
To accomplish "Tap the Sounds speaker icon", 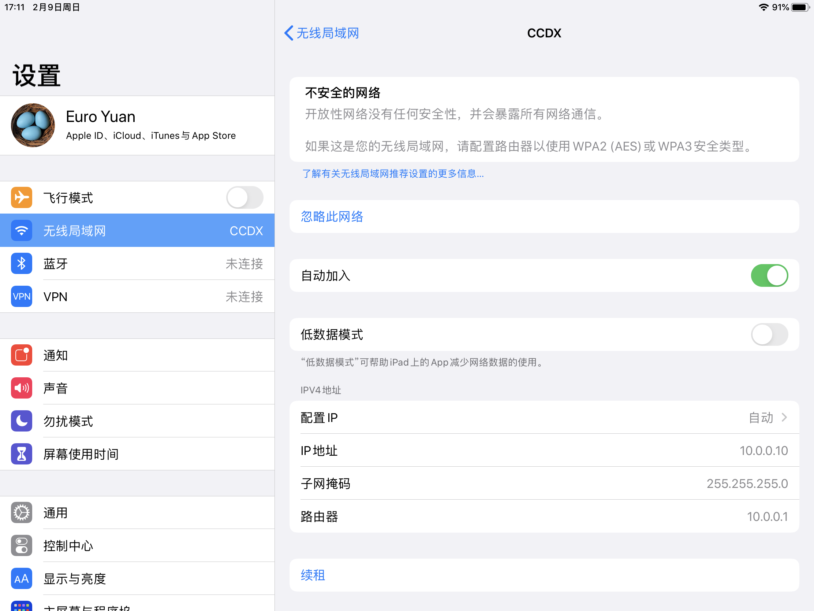I will point(21,388).
